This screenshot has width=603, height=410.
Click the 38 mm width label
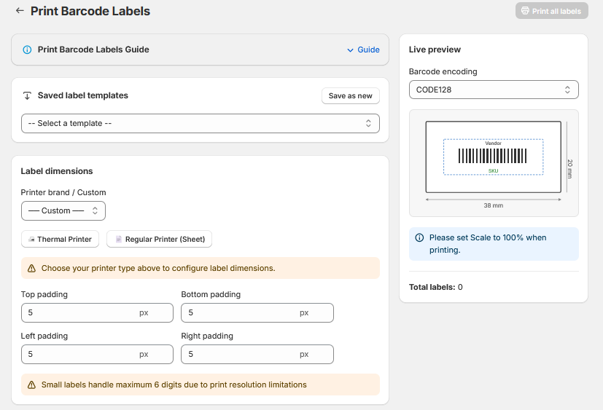494,205
